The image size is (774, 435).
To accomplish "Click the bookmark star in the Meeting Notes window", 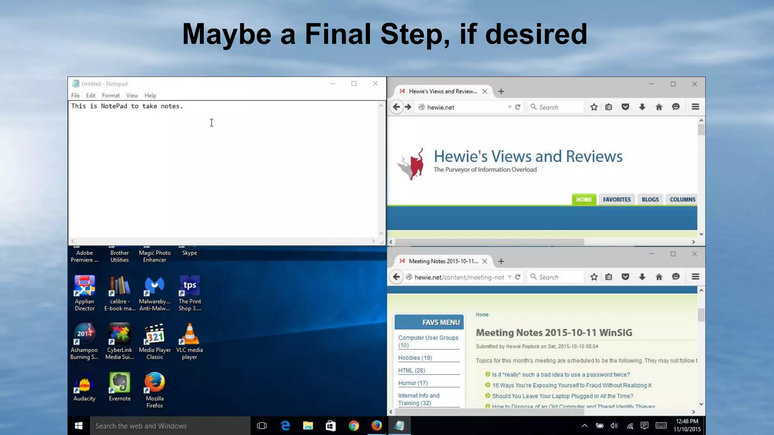I will [594, 277].
